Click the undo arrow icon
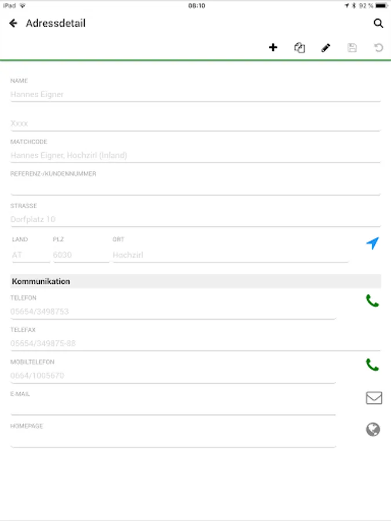Image resolution: width=391 pixels, height=521 pixels. click(378, 48)
